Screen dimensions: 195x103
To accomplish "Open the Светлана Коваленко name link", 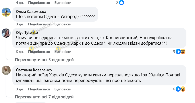I will point(34,70).
